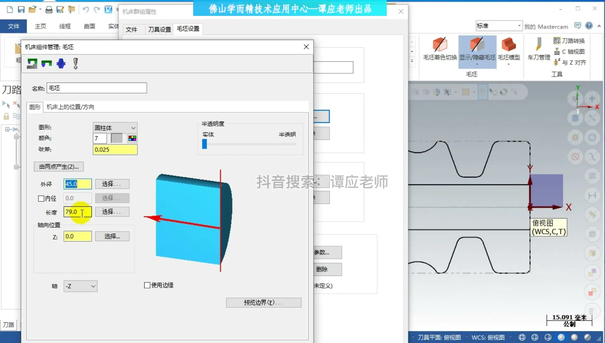Click the 由两点产生(2) button
The image size is (605, 343).
(x=59, y=166)
